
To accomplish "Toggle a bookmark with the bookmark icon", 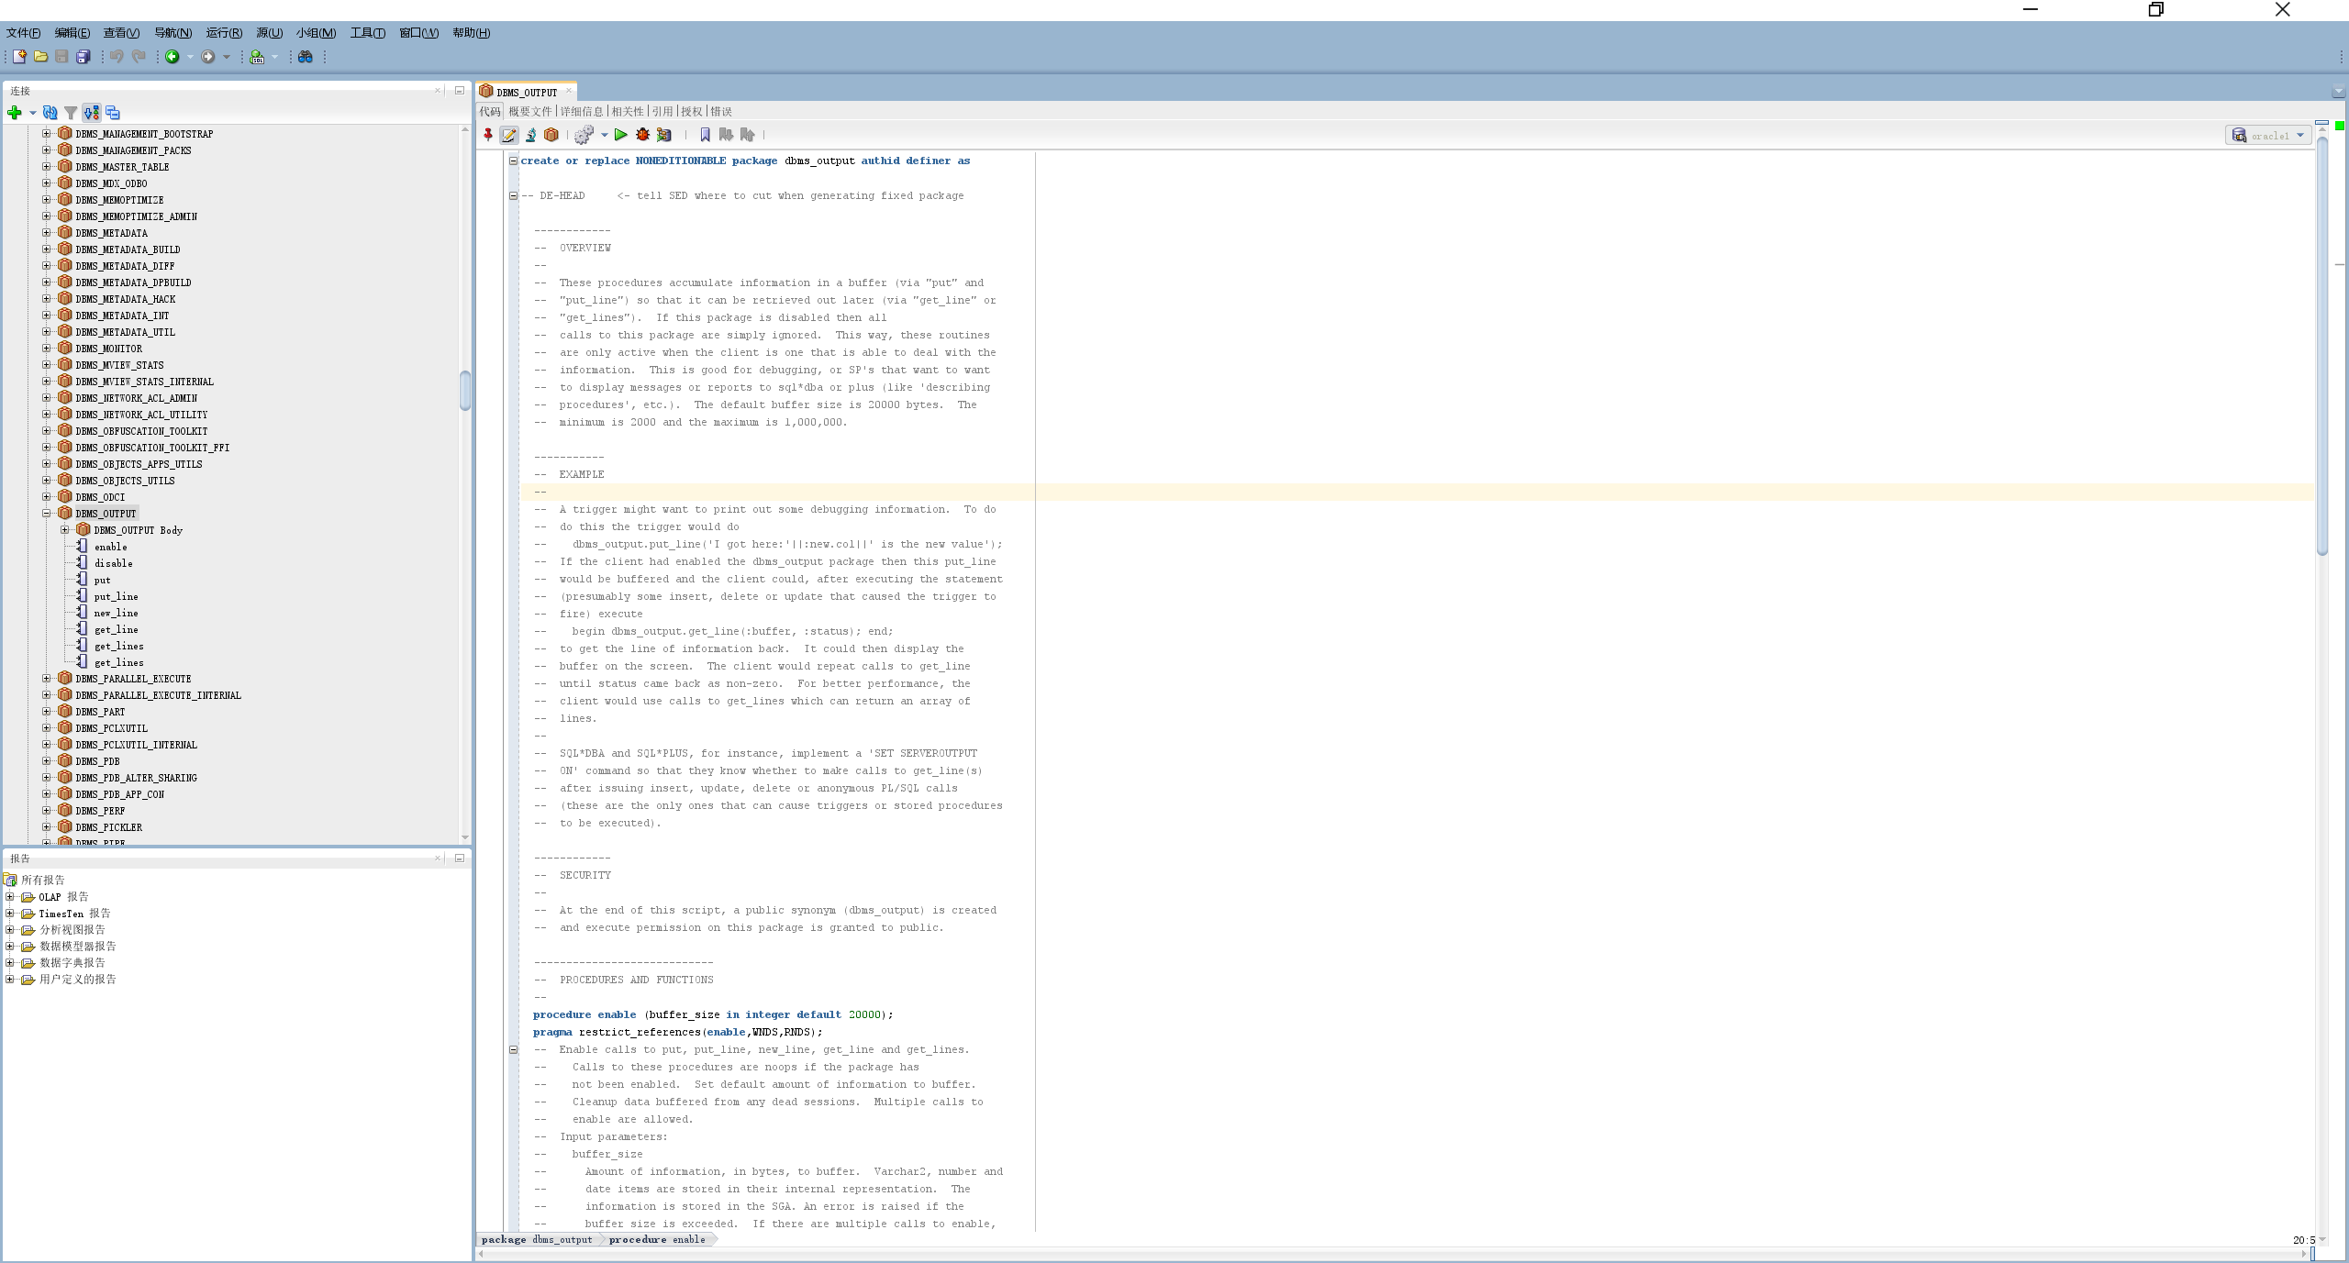I will point(705,135).
